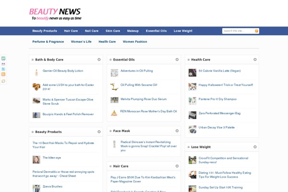
Task: Close the Lose Weight panel
Action: [x=255, y=147]
